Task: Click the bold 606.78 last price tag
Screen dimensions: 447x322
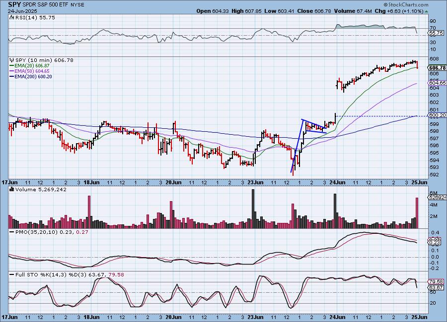Action: [437, 68]
